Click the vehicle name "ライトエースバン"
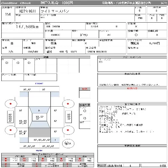168x168 pixels. [x=55, y=11]
